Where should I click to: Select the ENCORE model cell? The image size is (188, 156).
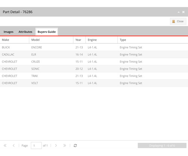[36, 47]
